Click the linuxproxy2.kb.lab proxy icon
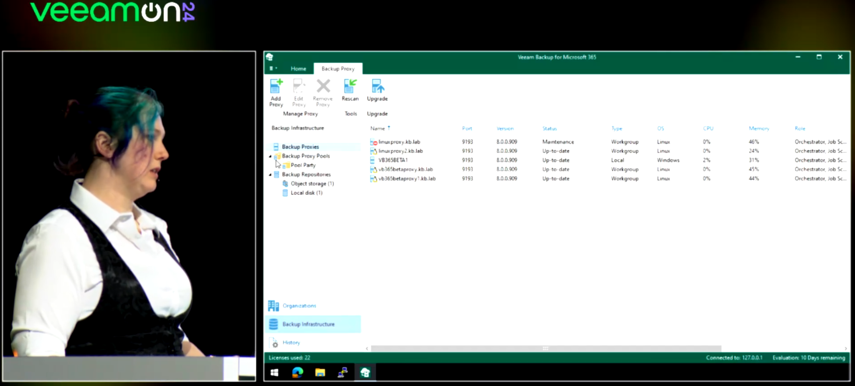The image size is (855, 386). click(x=373, y=151)
